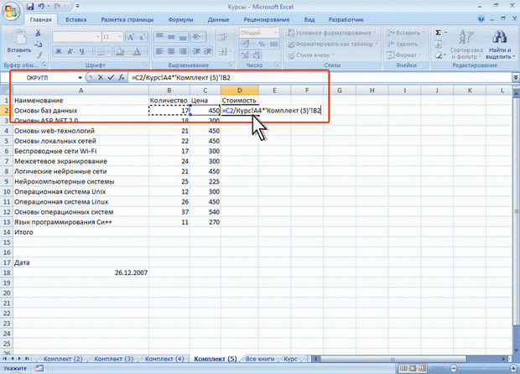Screen dimensions: 520x374
Task: Switch to the Вставка ribbon tab
Action: 76,19
